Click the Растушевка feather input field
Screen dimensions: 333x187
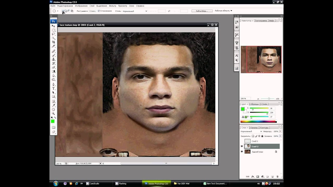click(92, 11)
